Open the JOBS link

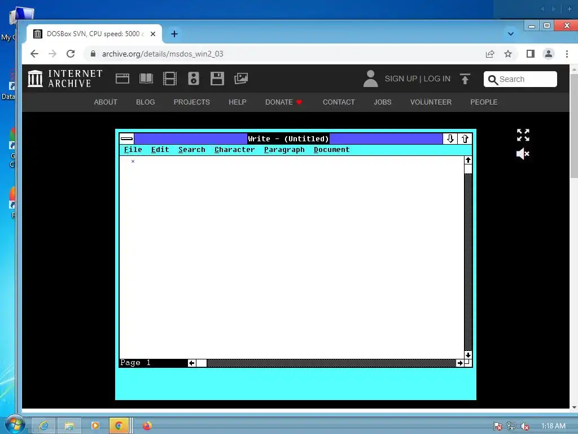[382, 102]
